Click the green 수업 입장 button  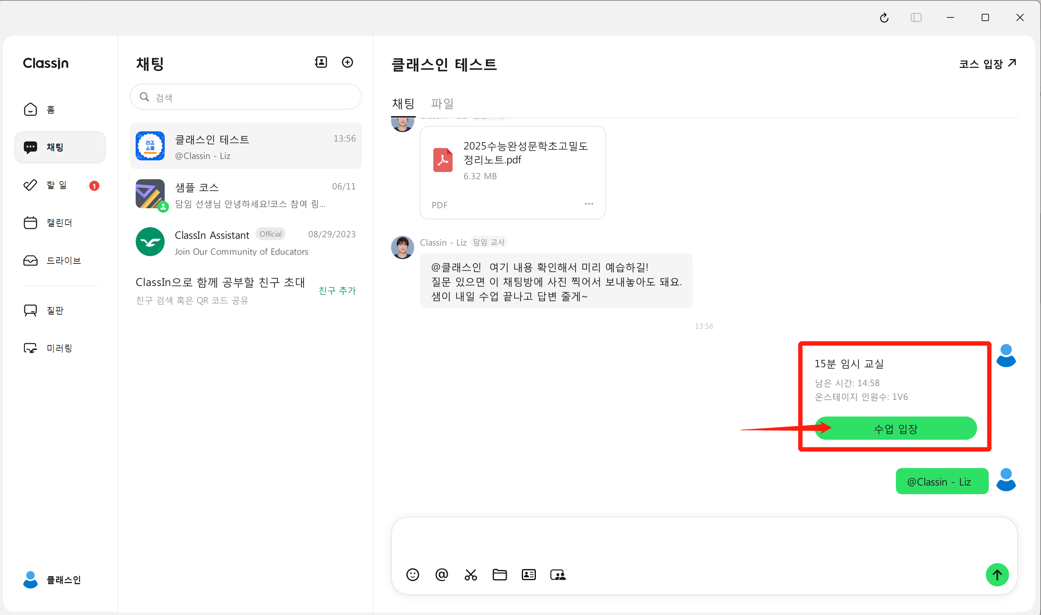pos(896,429)
